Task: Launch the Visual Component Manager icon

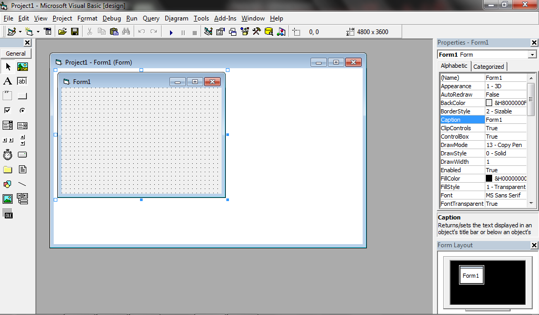Action: [281, 31]
